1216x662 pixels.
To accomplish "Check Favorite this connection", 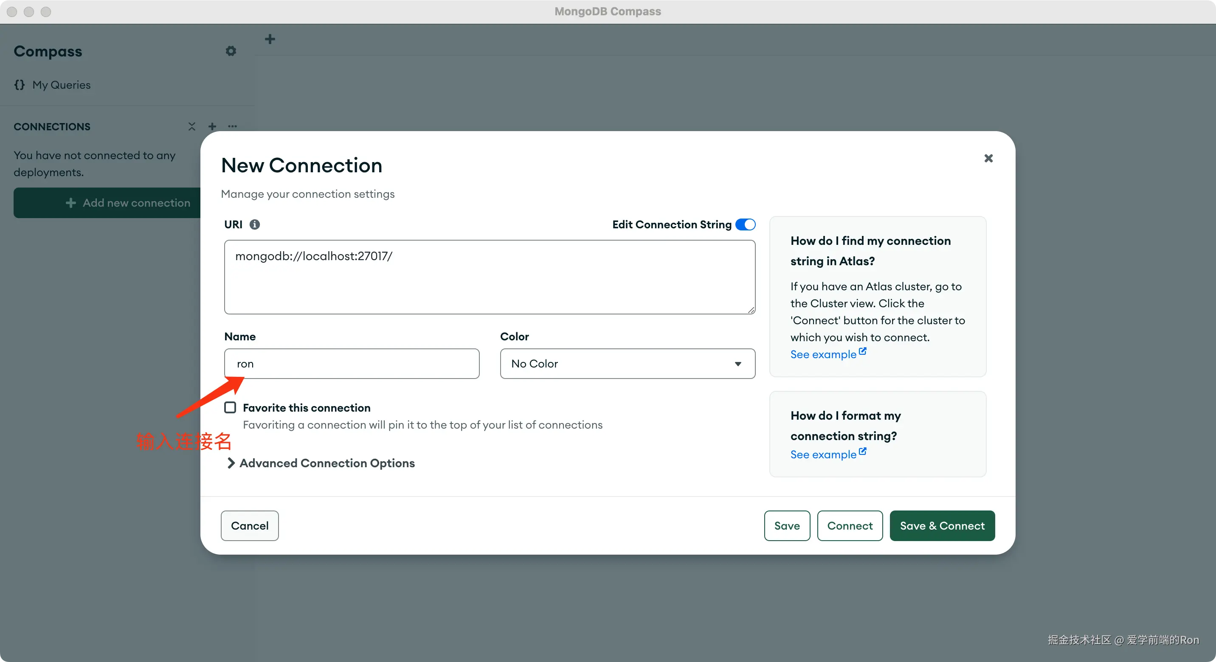I will click(x=230, y=407).
